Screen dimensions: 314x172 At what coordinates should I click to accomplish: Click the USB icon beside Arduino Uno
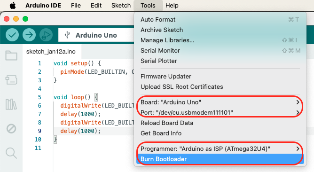[67, 35]
